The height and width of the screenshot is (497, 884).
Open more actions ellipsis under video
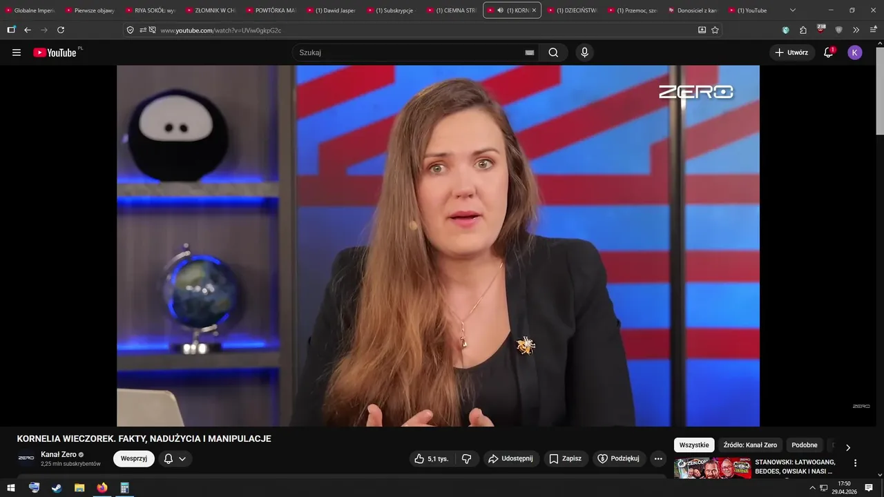click(x=658, y=458)
